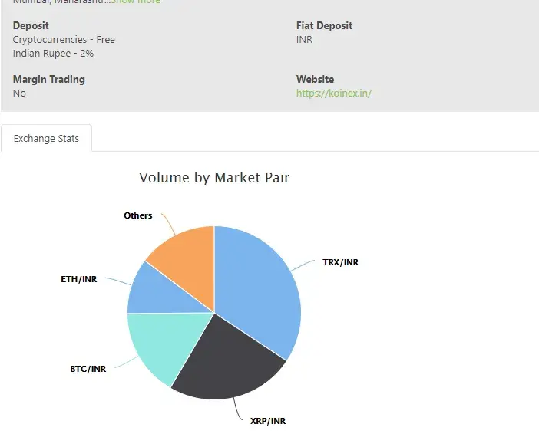Click the Others chart label
The height and width of the screenshot is (434, 539).
(138, 215)
